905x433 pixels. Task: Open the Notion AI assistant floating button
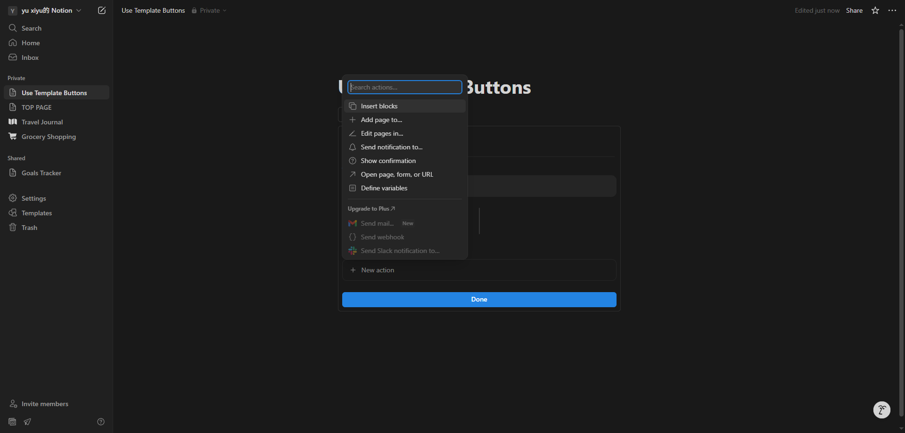pyautogui.click(x=882, y=410)
